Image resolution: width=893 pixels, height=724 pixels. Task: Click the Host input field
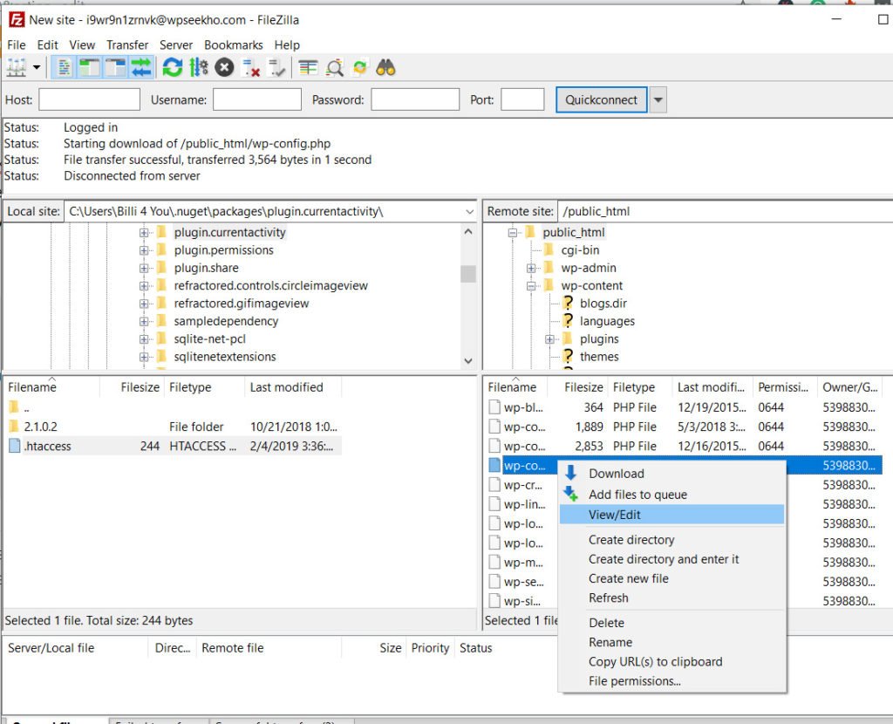click(90, 99)
